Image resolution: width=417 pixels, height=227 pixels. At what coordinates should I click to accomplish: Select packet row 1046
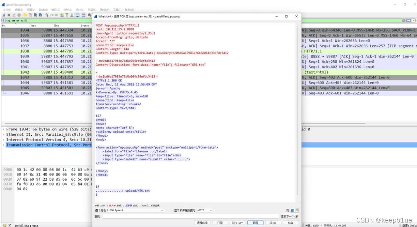[47, 93]
